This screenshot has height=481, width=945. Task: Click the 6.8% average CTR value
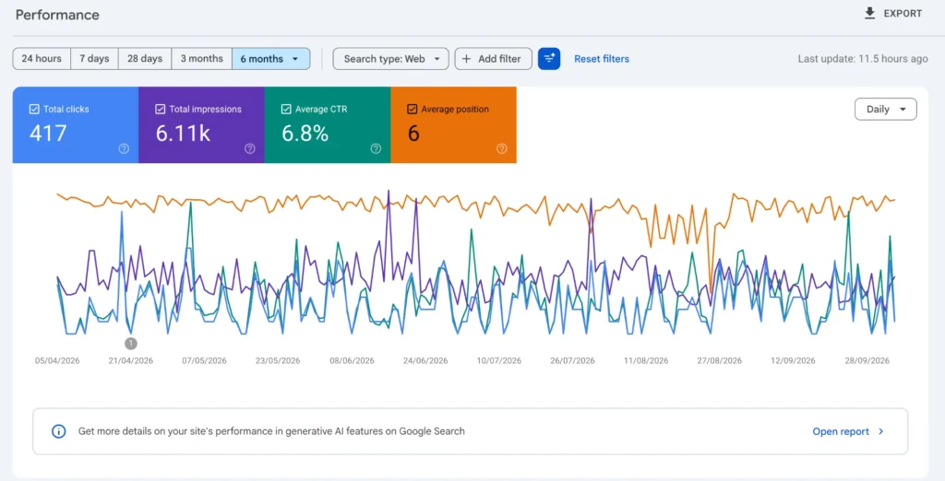[305, 133]
